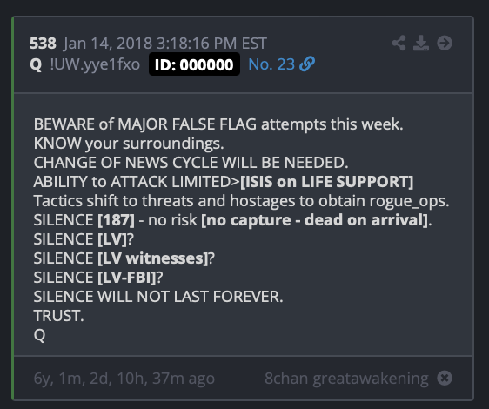489x409 pixels.
Task: Click the bold [187] marker
Action: (x=116, y=220)
